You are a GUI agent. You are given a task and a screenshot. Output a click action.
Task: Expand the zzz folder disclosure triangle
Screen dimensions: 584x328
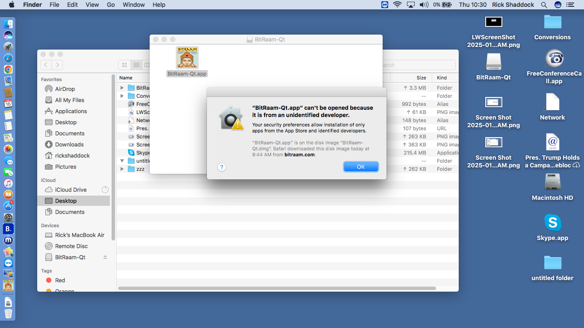pos(122,169)
